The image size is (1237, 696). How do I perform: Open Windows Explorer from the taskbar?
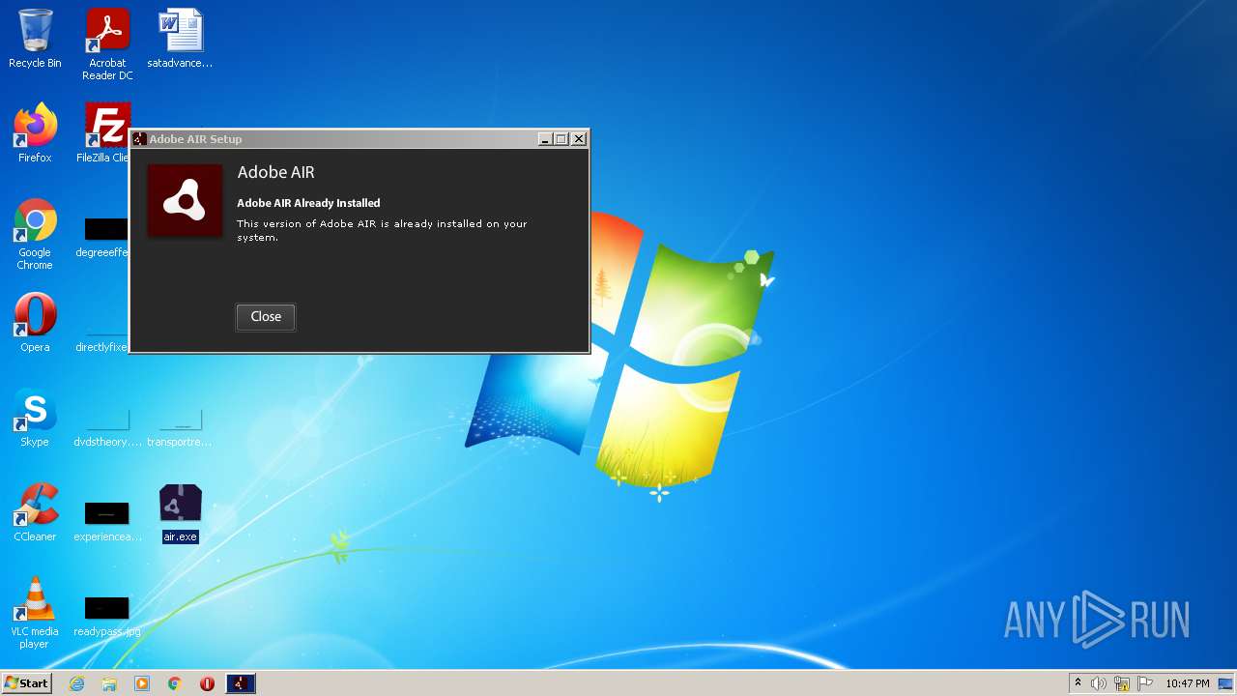tap(109, 683)
